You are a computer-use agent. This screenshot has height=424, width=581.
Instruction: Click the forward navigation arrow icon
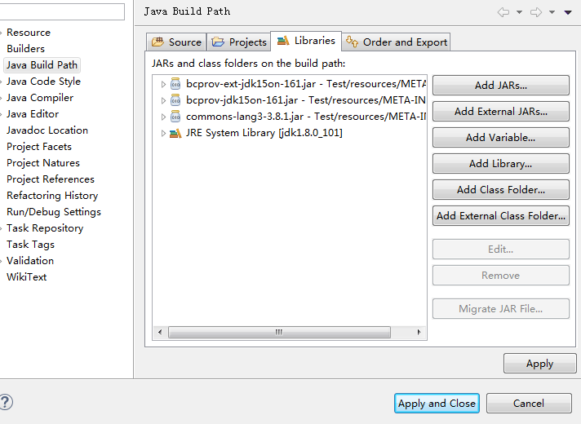point(536,12)
